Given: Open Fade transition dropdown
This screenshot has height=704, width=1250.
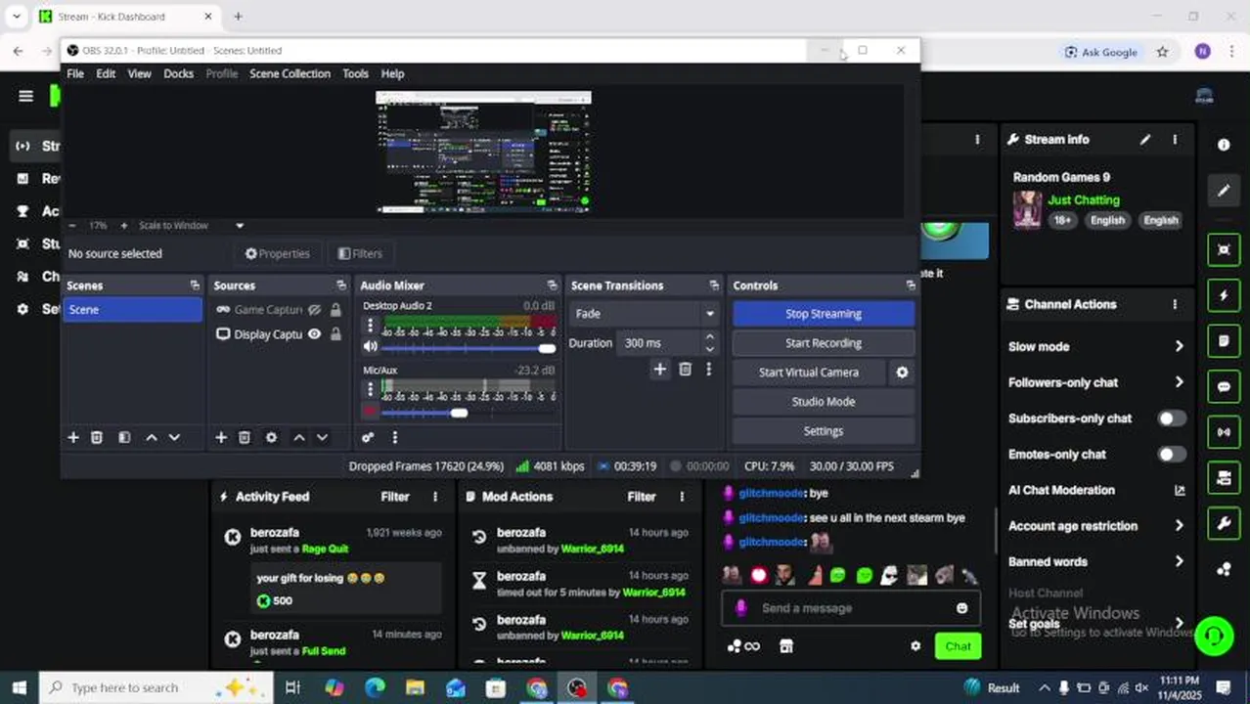Looking at the screenshot, I should (x=645, y=314).
